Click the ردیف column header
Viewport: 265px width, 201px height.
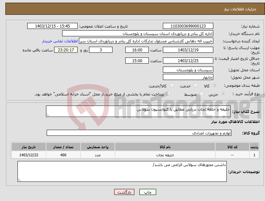[254, 147]
